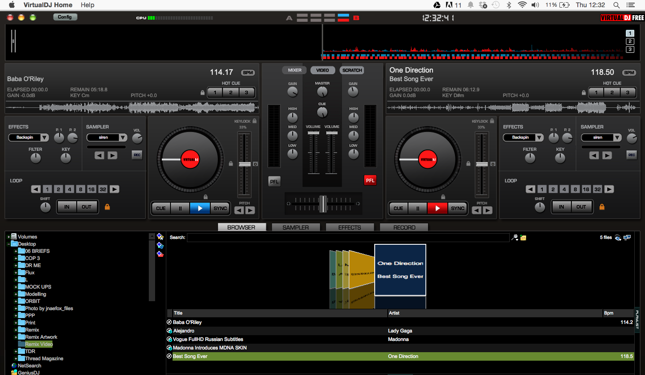Click the external monitor icon near the file count

click(x=628, y=238)
